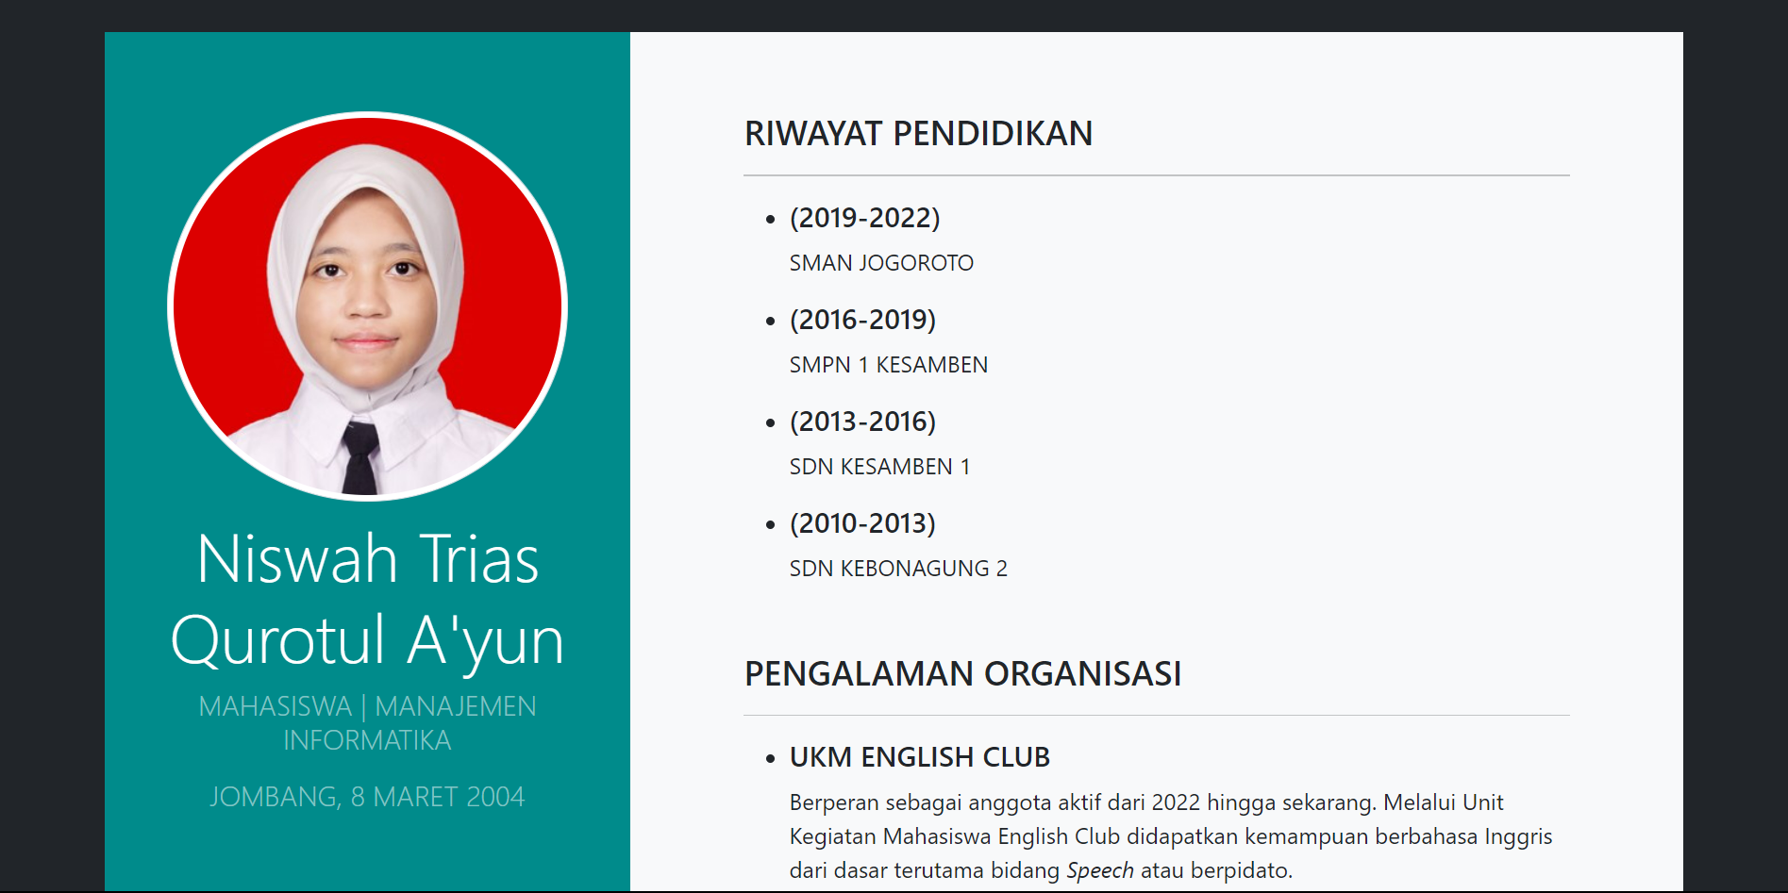This screenshot has height=893, width=1788.
Task: Click the (2013-2016) date label
Action: click(862, 422)
